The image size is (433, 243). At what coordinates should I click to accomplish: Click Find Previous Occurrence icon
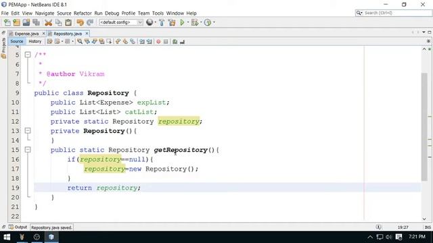pos(87,42)
